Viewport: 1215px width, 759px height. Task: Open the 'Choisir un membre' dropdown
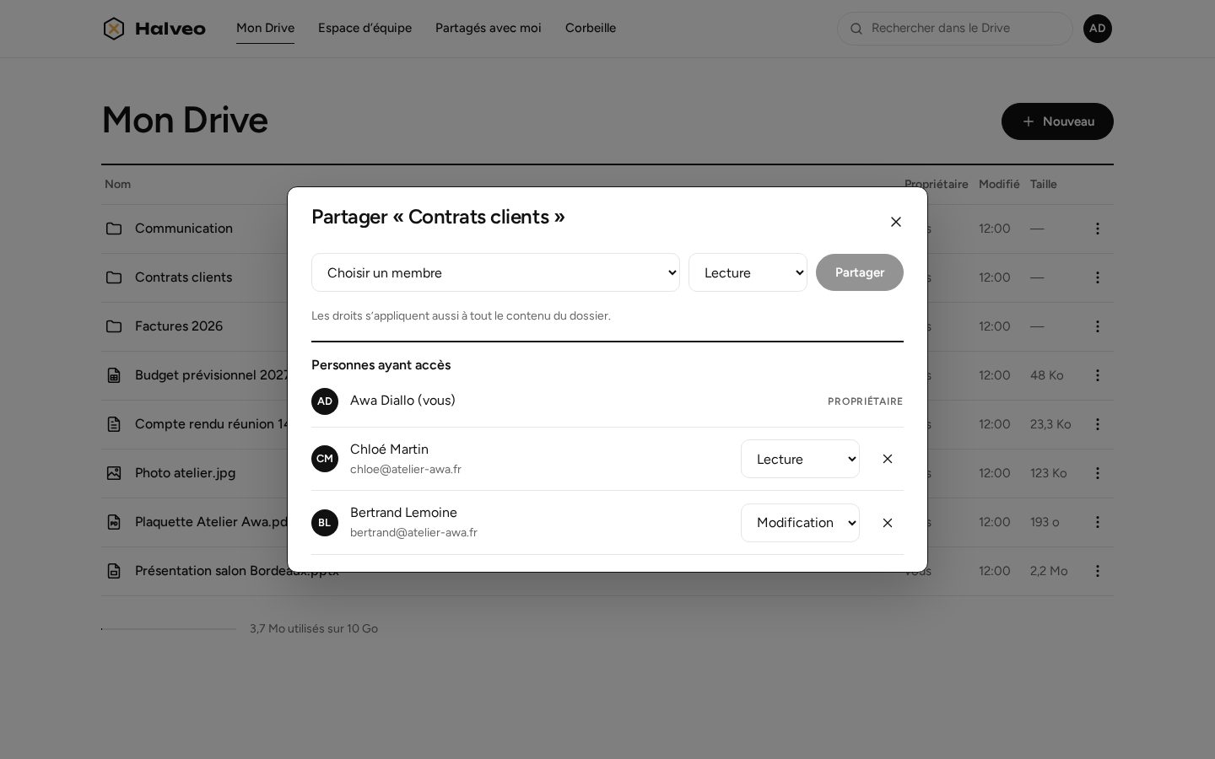[x=495, y=272]
